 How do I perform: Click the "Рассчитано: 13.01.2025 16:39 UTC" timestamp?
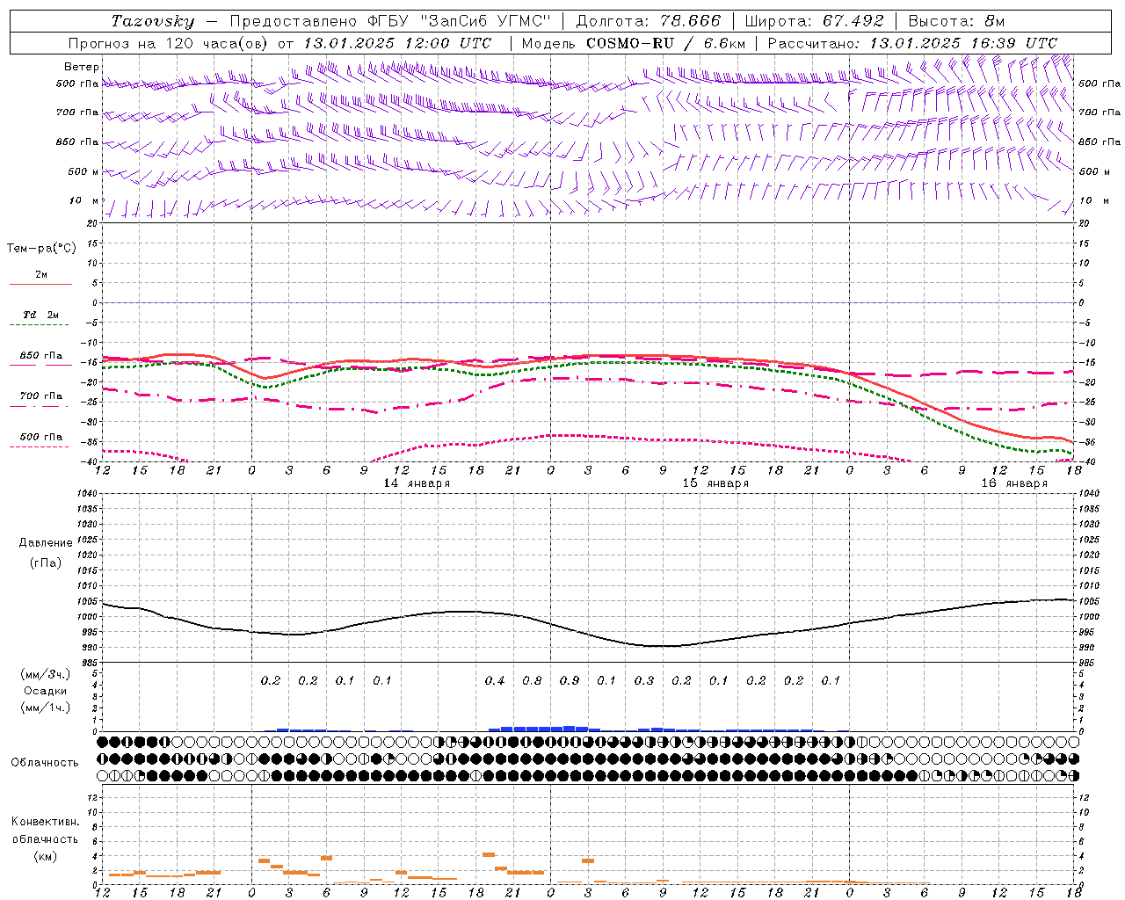pyautogui.click(x=912, y=43)
